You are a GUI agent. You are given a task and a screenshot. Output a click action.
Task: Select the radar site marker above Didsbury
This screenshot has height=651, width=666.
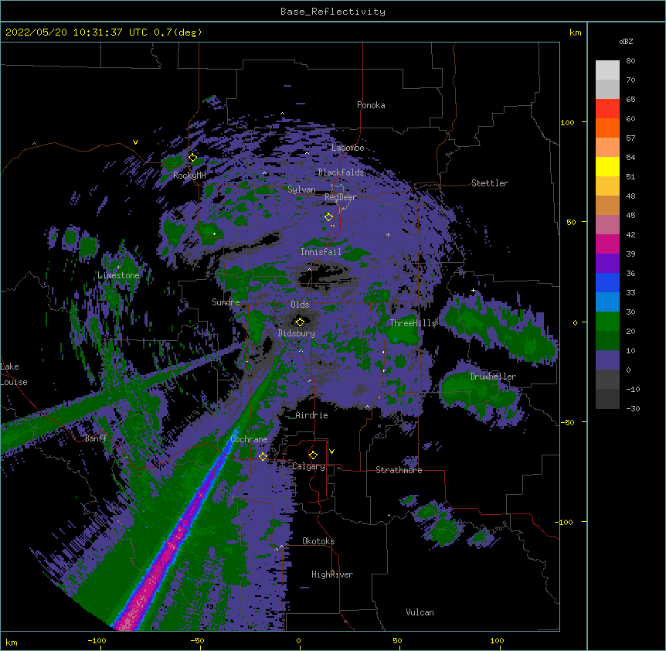click(300, 322)
